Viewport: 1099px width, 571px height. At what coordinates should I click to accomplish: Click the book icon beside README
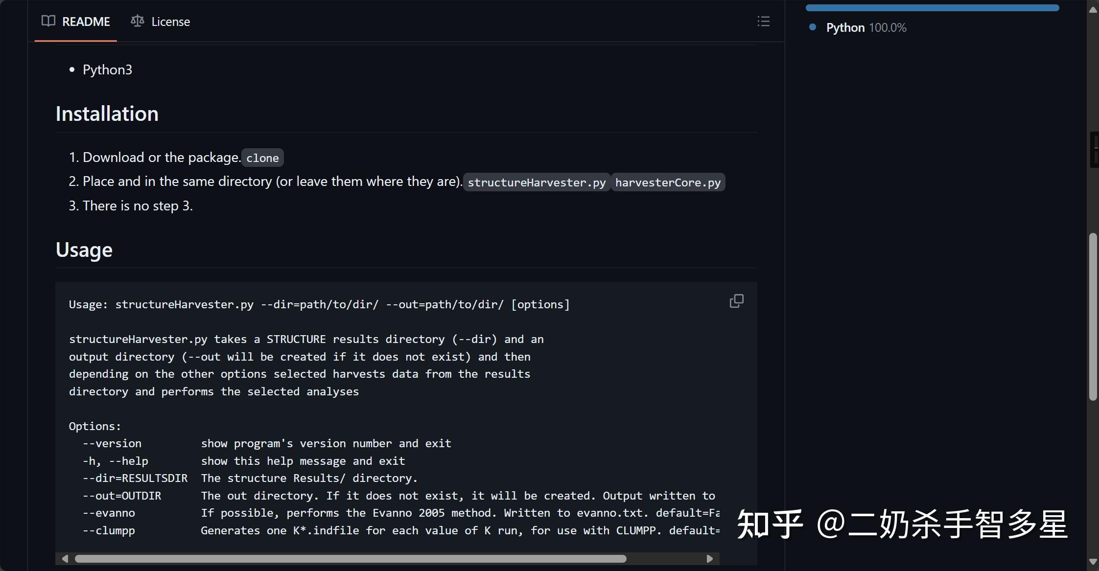pyautogui.click(x=48, y=21)
